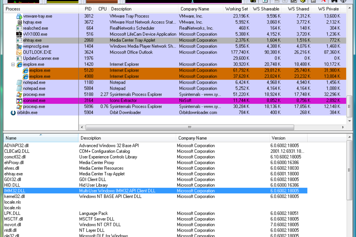Select the ehtray.exe entry in DLL list

156,174
